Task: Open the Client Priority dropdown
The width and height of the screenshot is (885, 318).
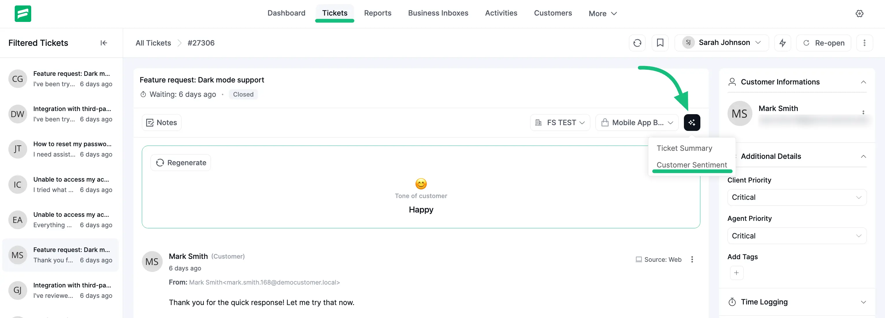Action: (796, 197)
